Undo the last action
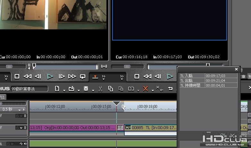Screen dimensions: 251x148 pyautogui.click(x=170, y=89)
